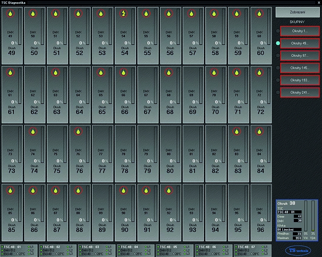Click the lamp icon on circuit 76
Screen dimensions: 322x257
click(78, 131)
